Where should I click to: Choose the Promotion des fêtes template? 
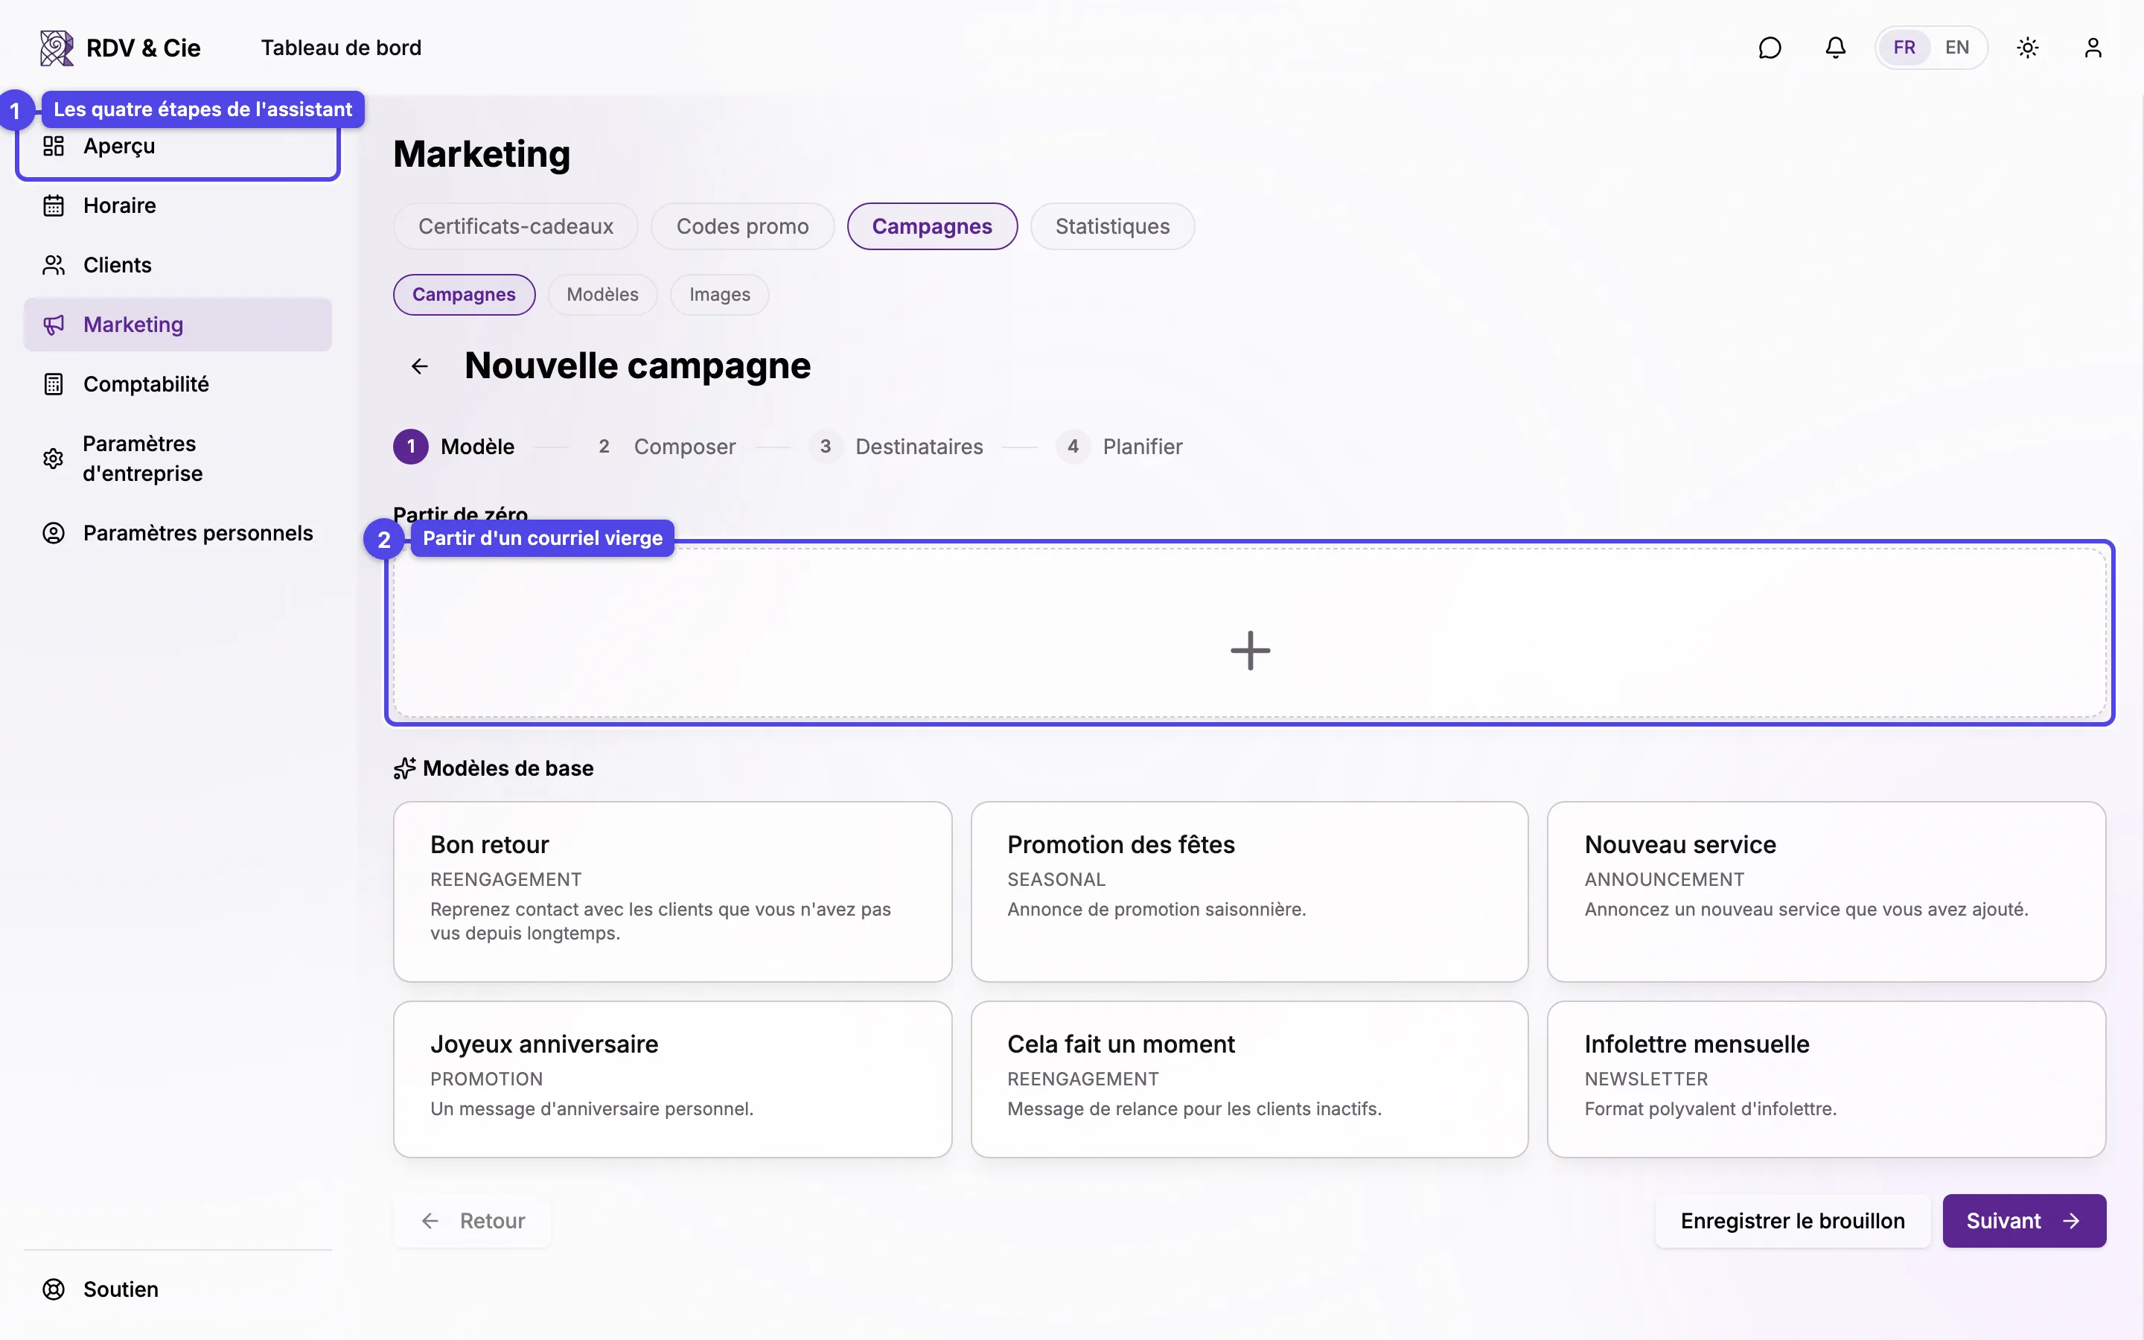[x=1249, y=892]
